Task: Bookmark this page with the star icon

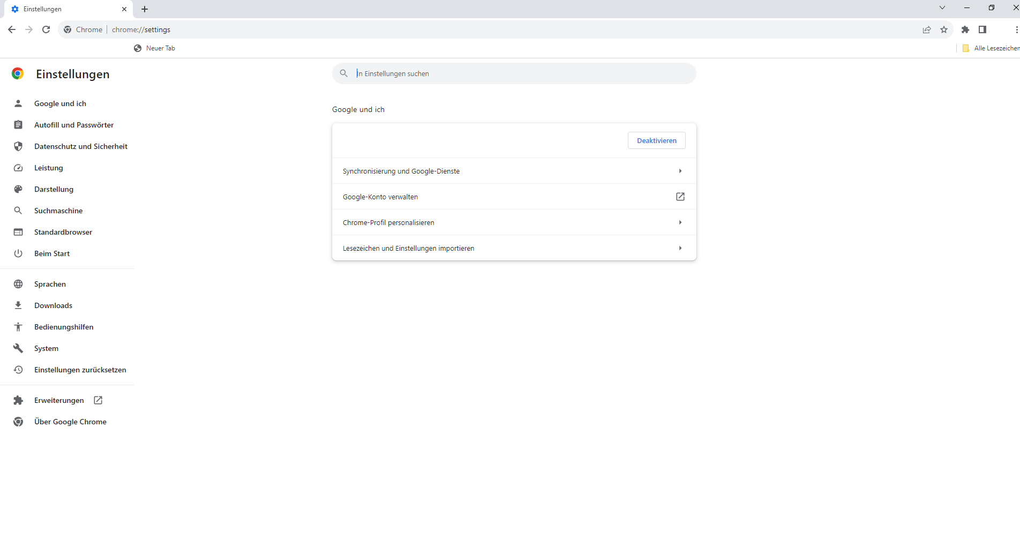Action: pyautogui.click(x=944, y=29)
